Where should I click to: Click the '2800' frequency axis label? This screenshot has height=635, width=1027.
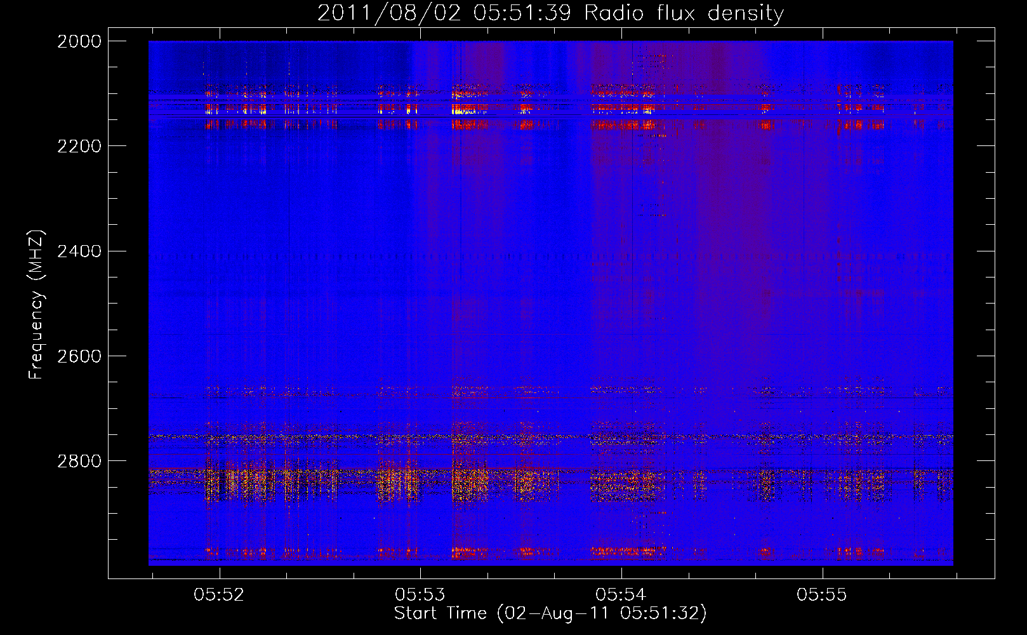click(x=79, y=460)
